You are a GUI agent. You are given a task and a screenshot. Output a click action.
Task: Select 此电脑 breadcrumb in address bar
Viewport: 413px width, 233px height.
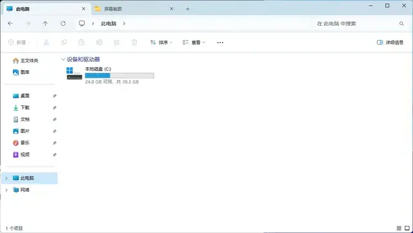point(108,23)
